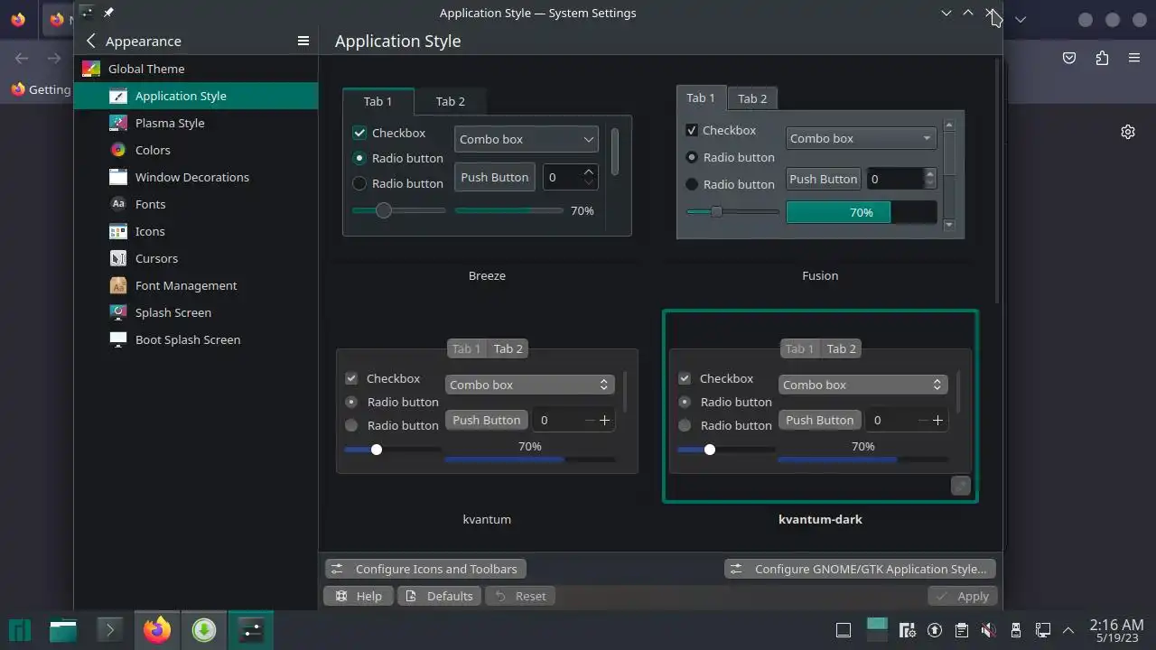
Task: Open the removable USB devices tray icon
Action: coord(1015,630)
